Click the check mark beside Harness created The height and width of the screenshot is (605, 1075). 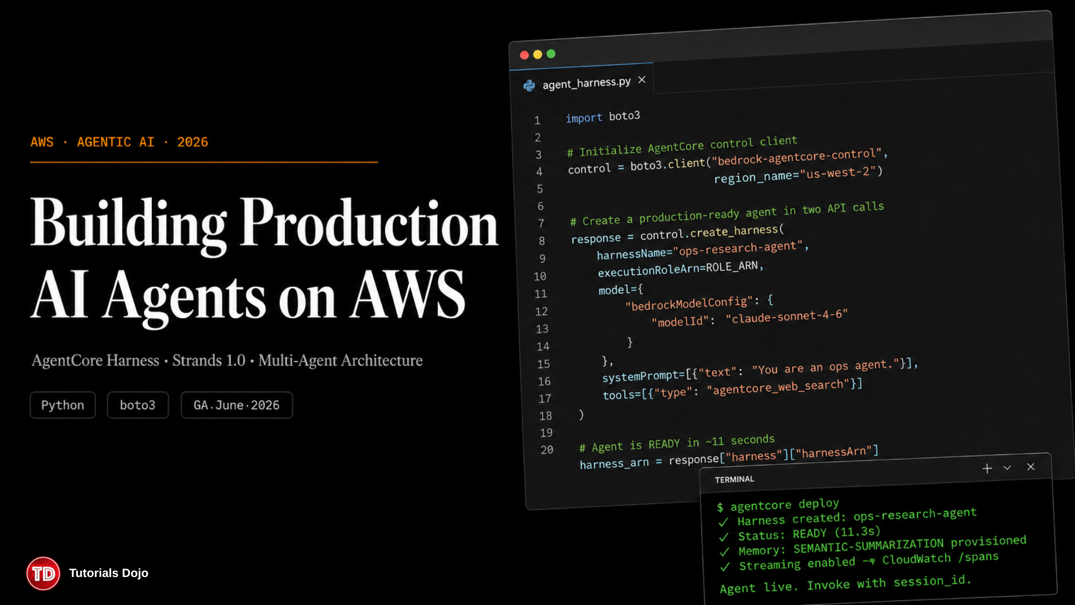[723, 522]
